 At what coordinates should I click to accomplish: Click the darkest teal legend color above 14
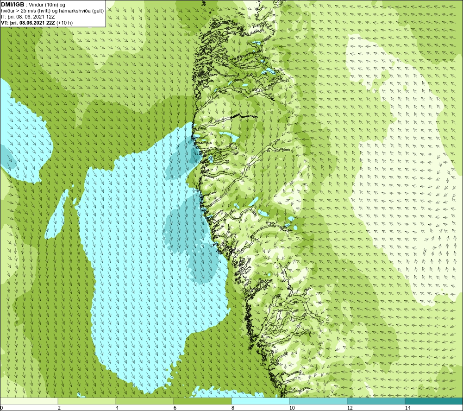(434, 401)
